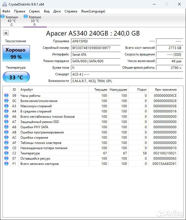The width and height of the screenshot is (186, 220).
Task: Click status icon for attribute 09 Часы работы
Action: (x=6, y=95)
